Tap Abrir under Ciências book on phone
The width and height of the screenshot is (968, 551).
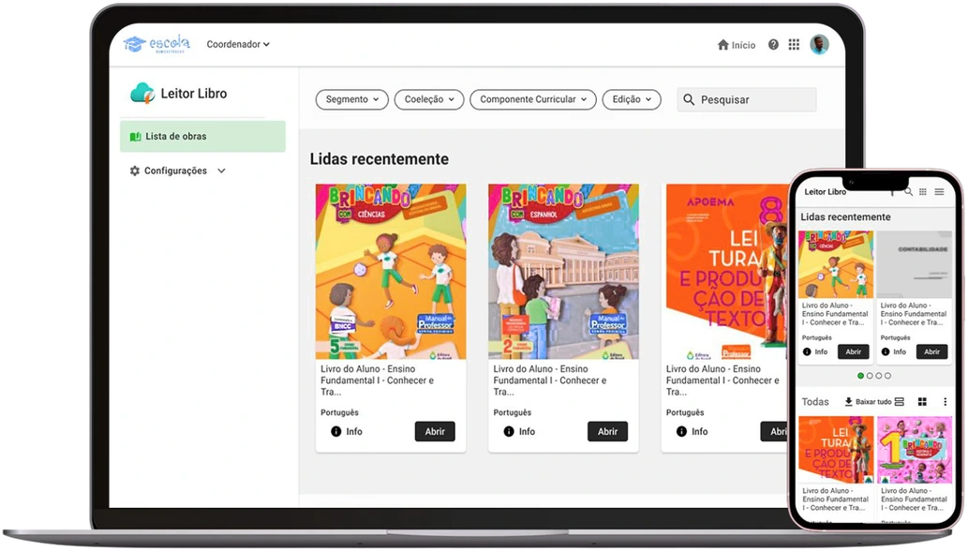(x=853, y=351)
